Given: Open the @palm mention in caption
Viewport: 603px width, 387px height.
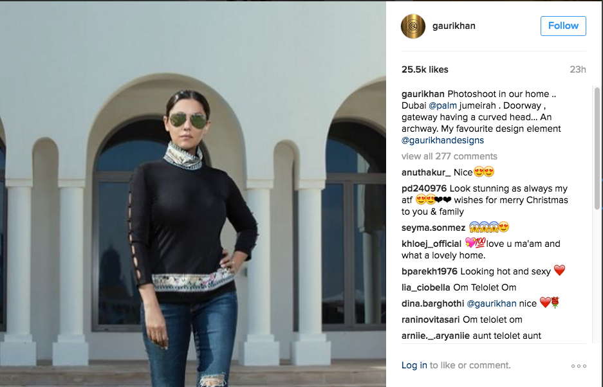Looking at the screenshot, I should coord(443,105).
